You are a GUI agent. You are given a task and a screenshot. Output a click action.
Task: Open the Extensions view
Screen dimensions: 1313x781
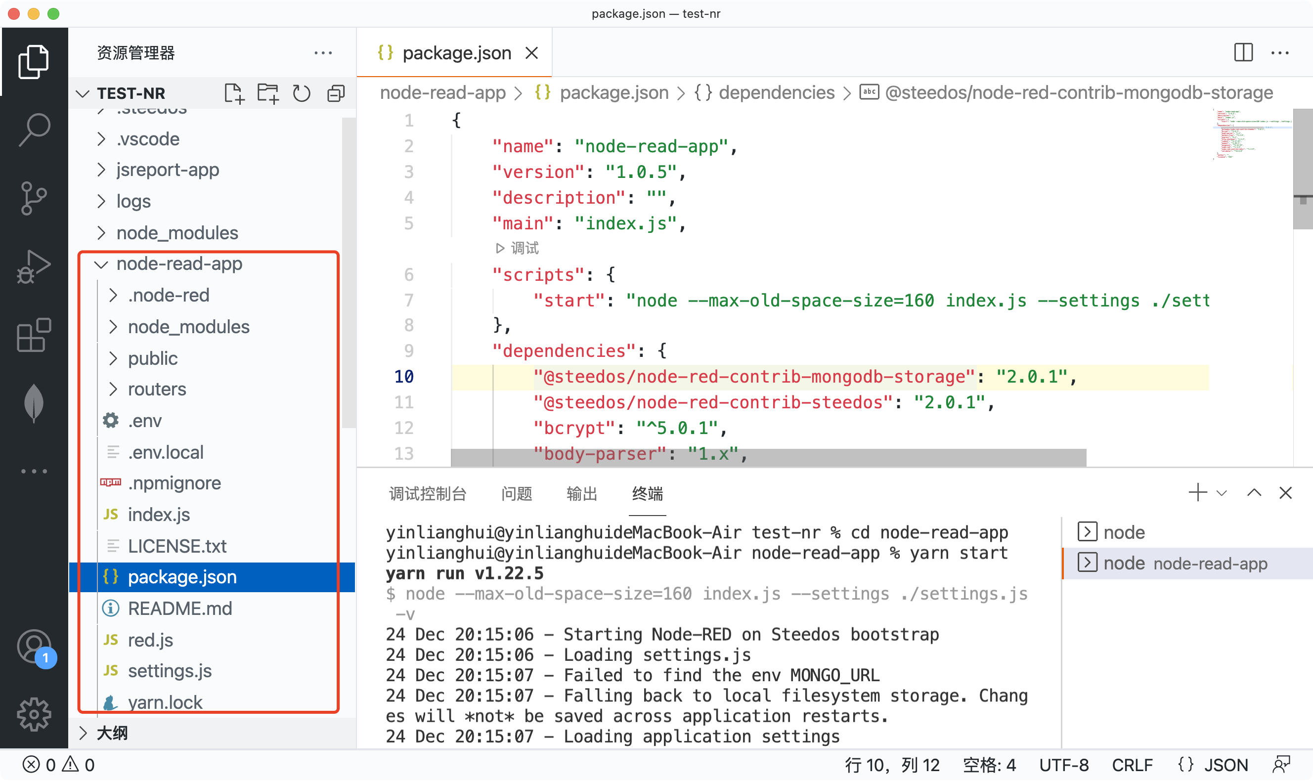pos(34,335)
